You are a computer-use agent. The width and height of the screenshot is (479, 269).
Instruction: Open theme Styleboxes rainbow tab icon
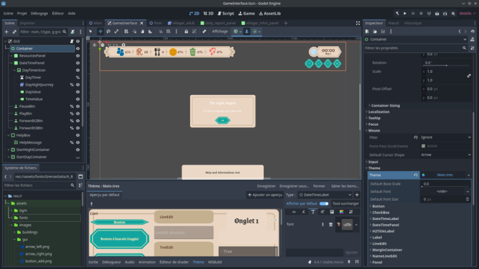tap(341, 212)
